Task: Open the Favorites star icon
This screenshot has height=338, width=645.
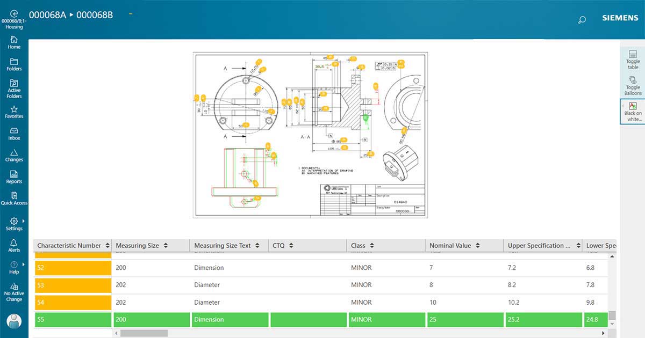Action: point(14,109)
